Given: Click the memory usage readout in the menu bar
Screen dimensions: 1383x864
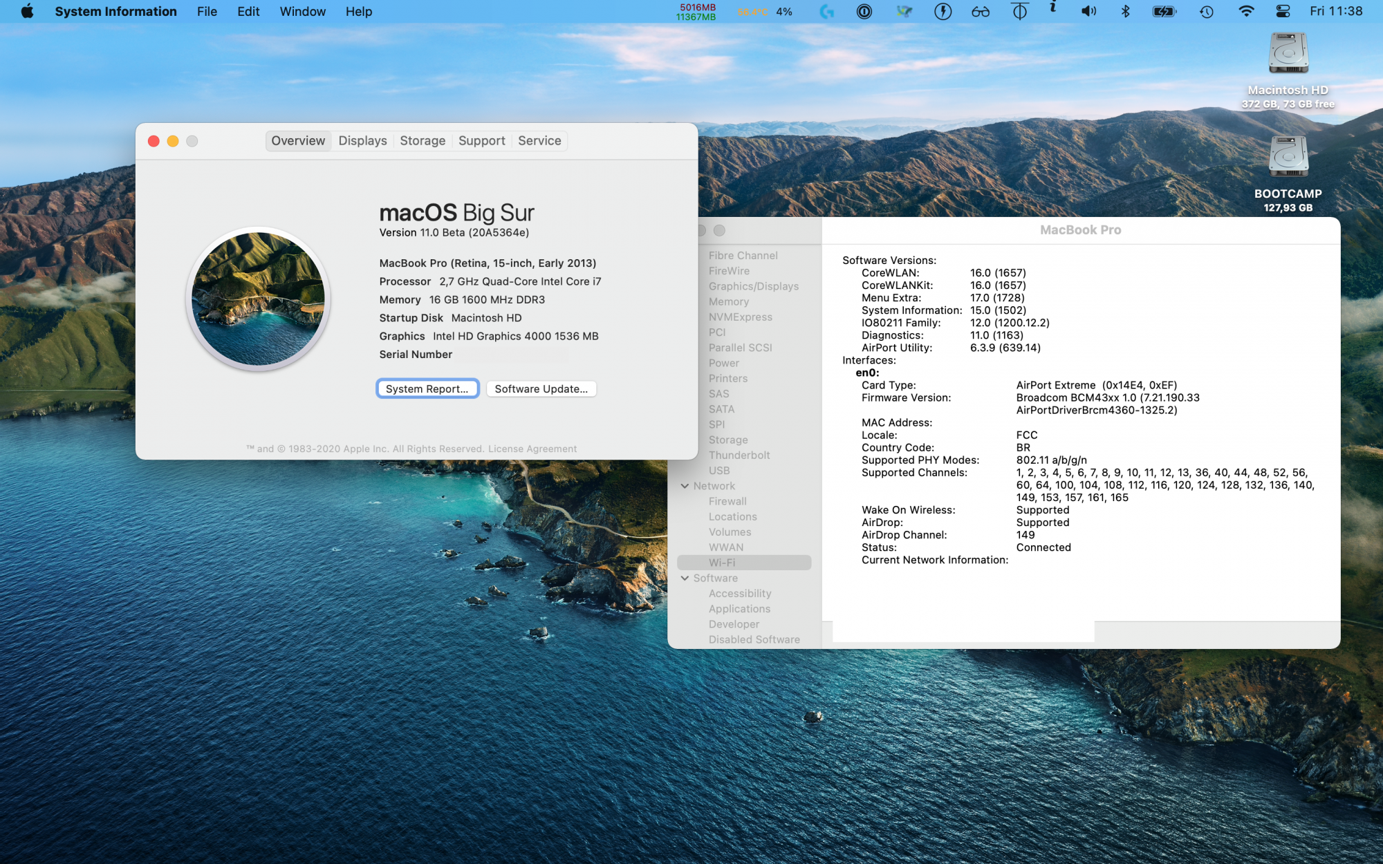Looking at the screenshot, I should tap(696, 12).
